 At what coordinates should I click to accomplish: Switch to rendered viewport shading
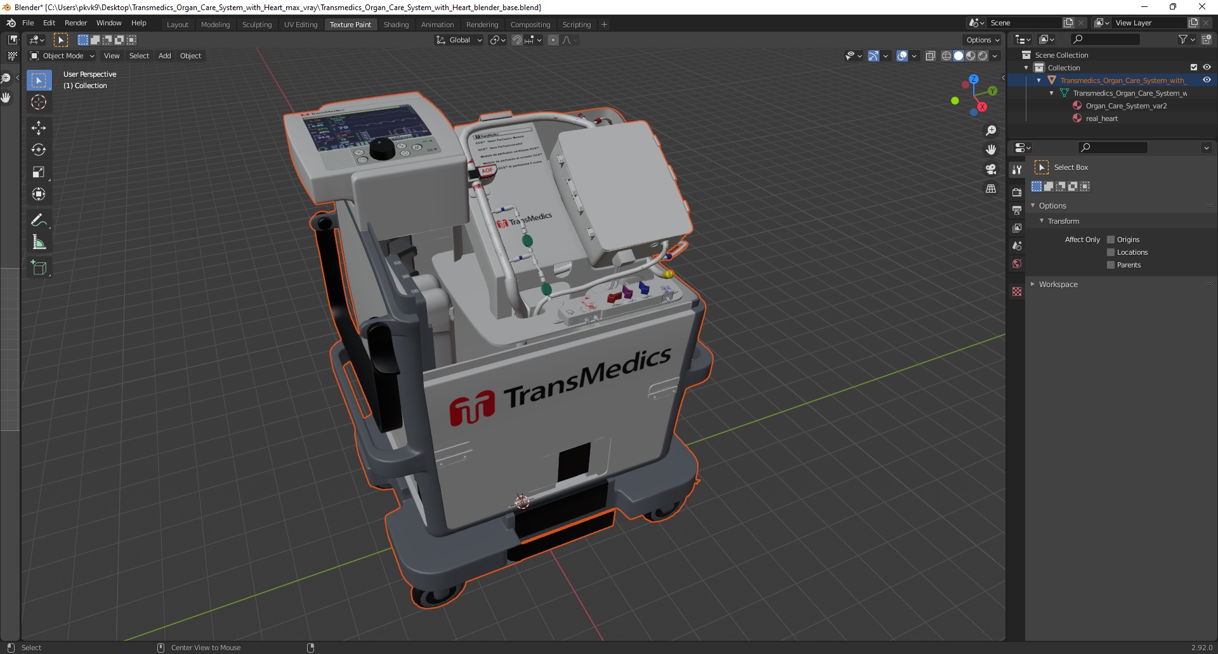coord(983,56)
